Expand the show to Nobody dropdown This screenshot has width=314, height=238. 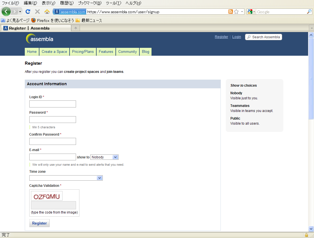104,157
